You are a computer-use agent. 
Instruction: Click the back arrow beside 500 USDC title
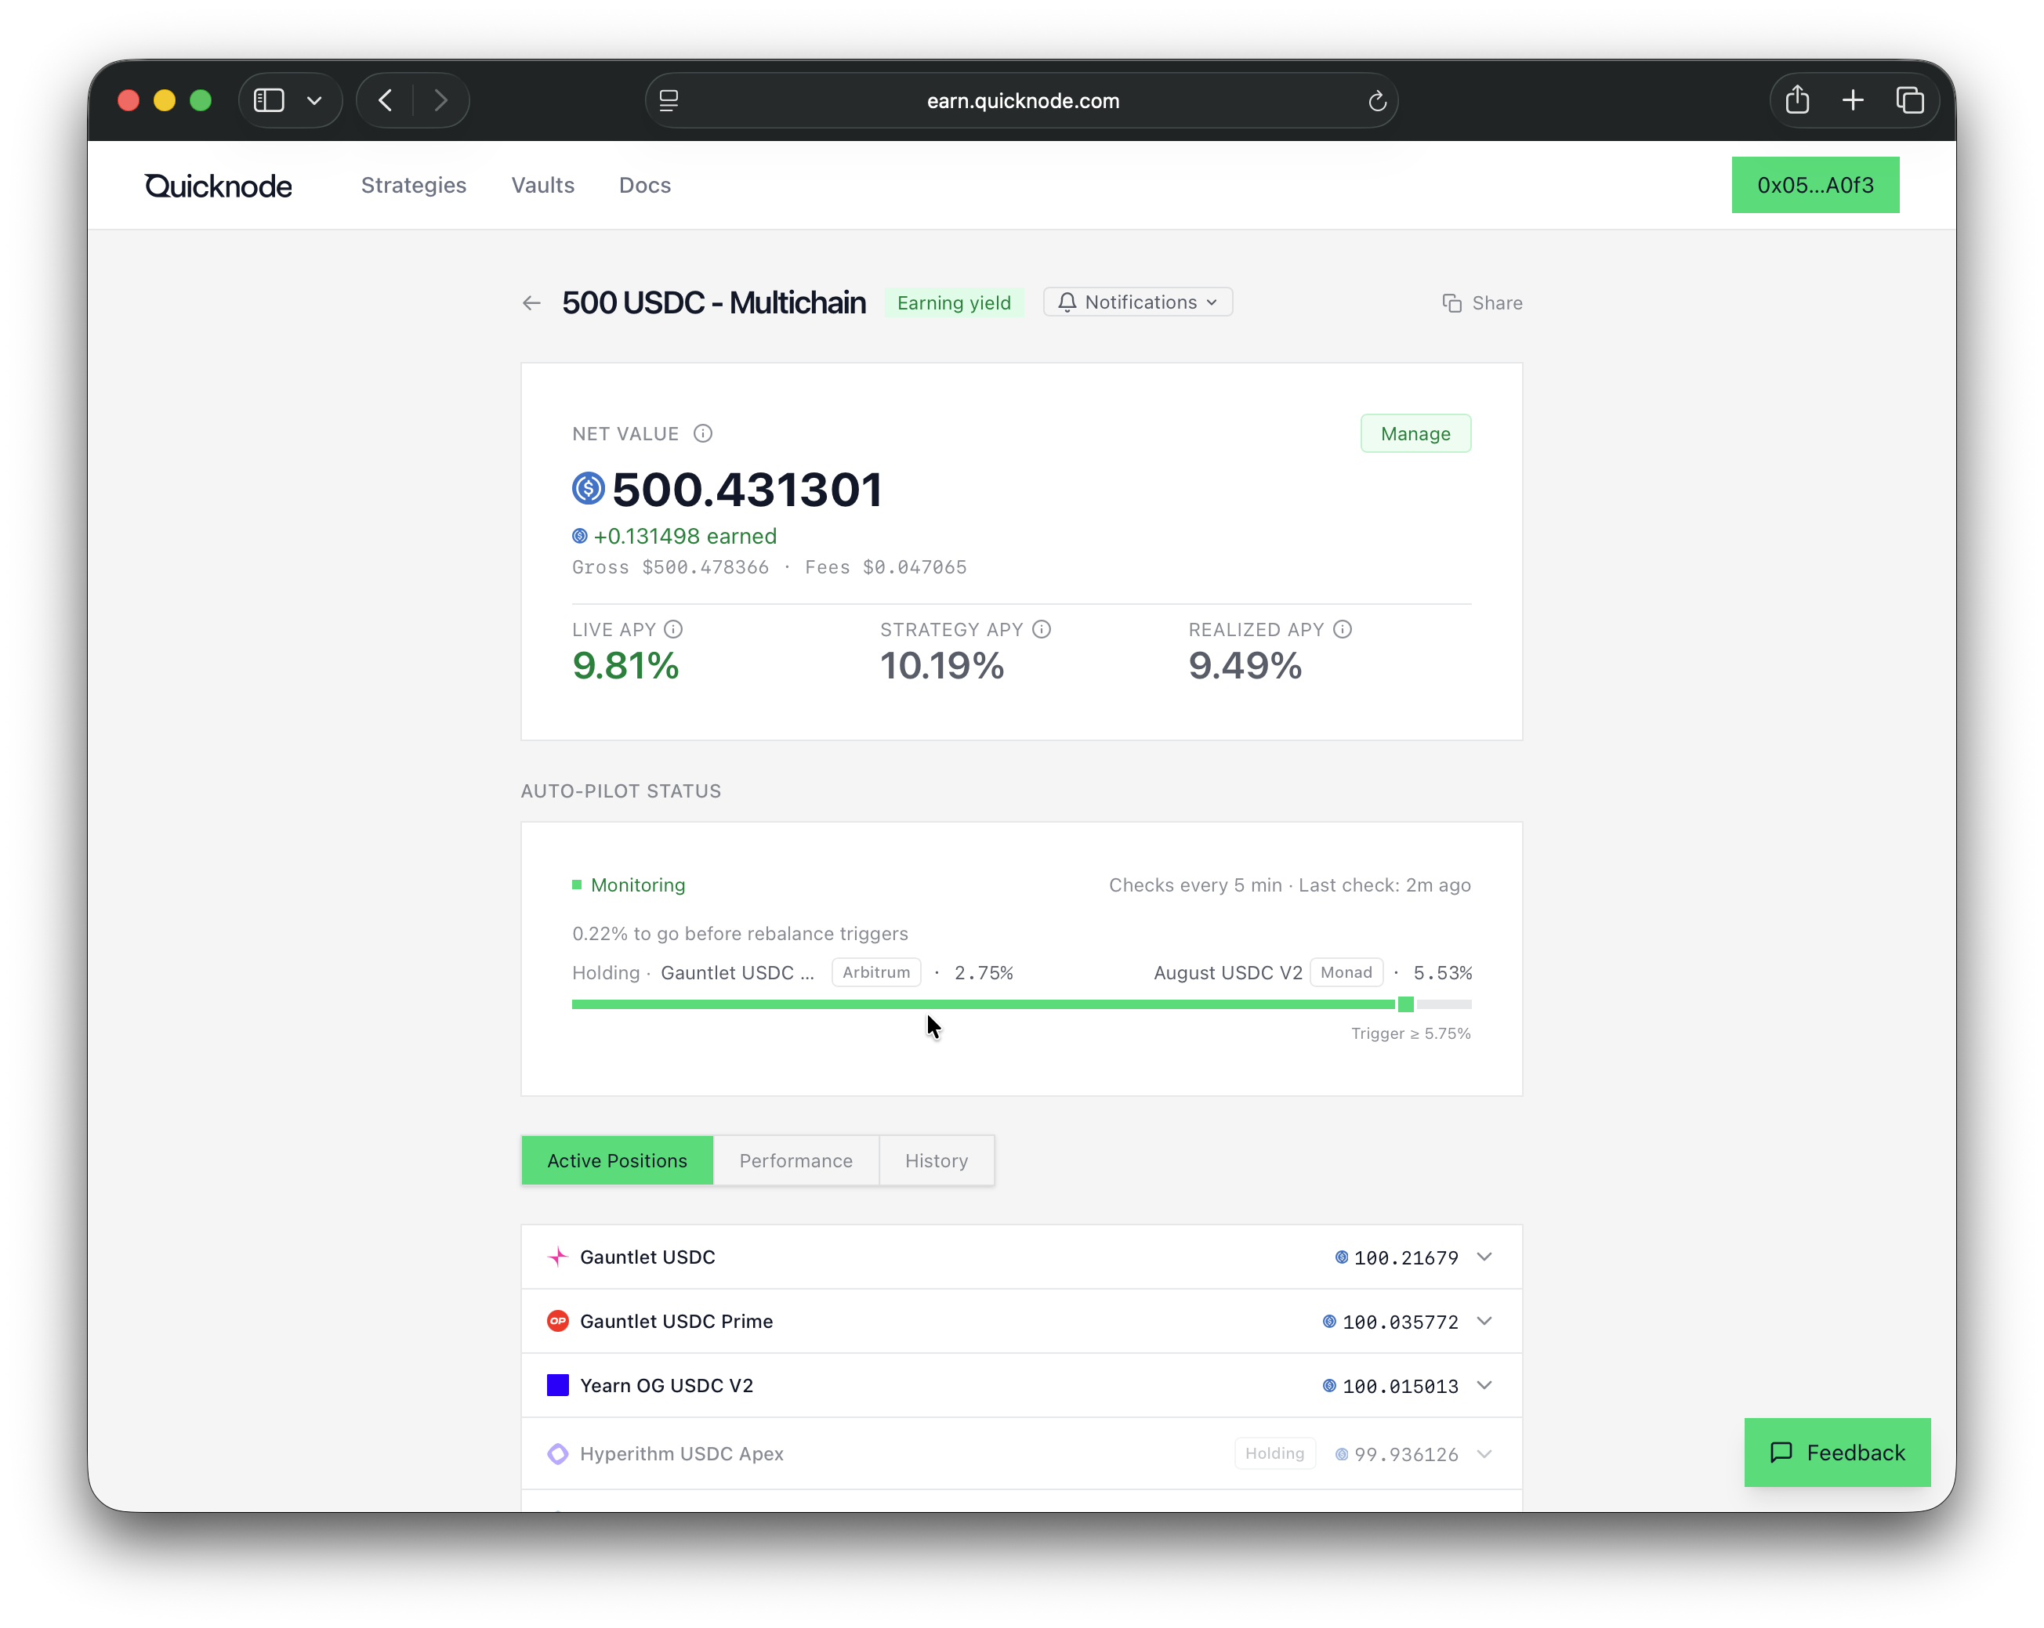[531, 303]
